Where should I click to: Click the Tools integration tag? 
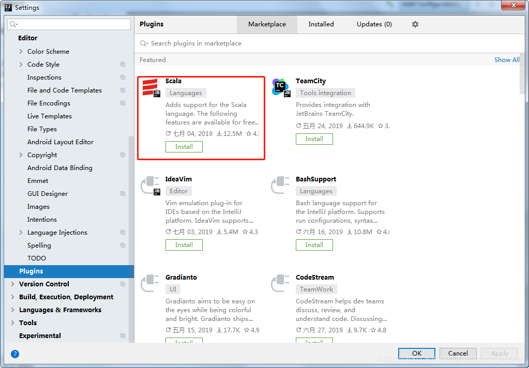point(326,93)
